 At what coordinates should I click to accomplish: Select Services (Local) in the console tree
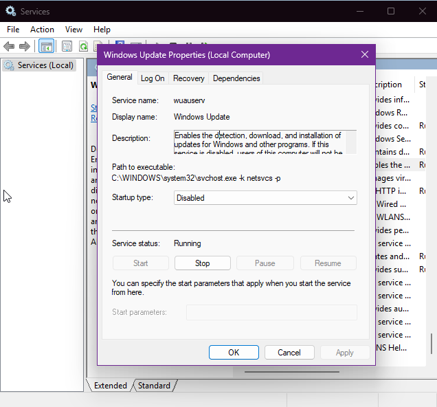(39, 65)
